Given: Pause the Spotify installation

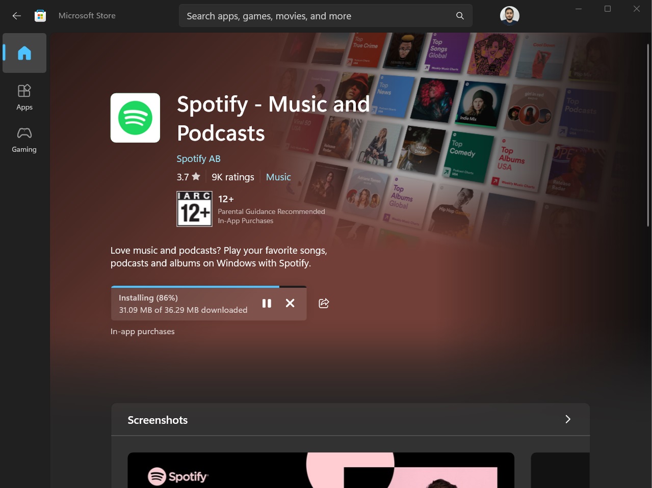Looking at the screenshot, I should tap(267, 303).
